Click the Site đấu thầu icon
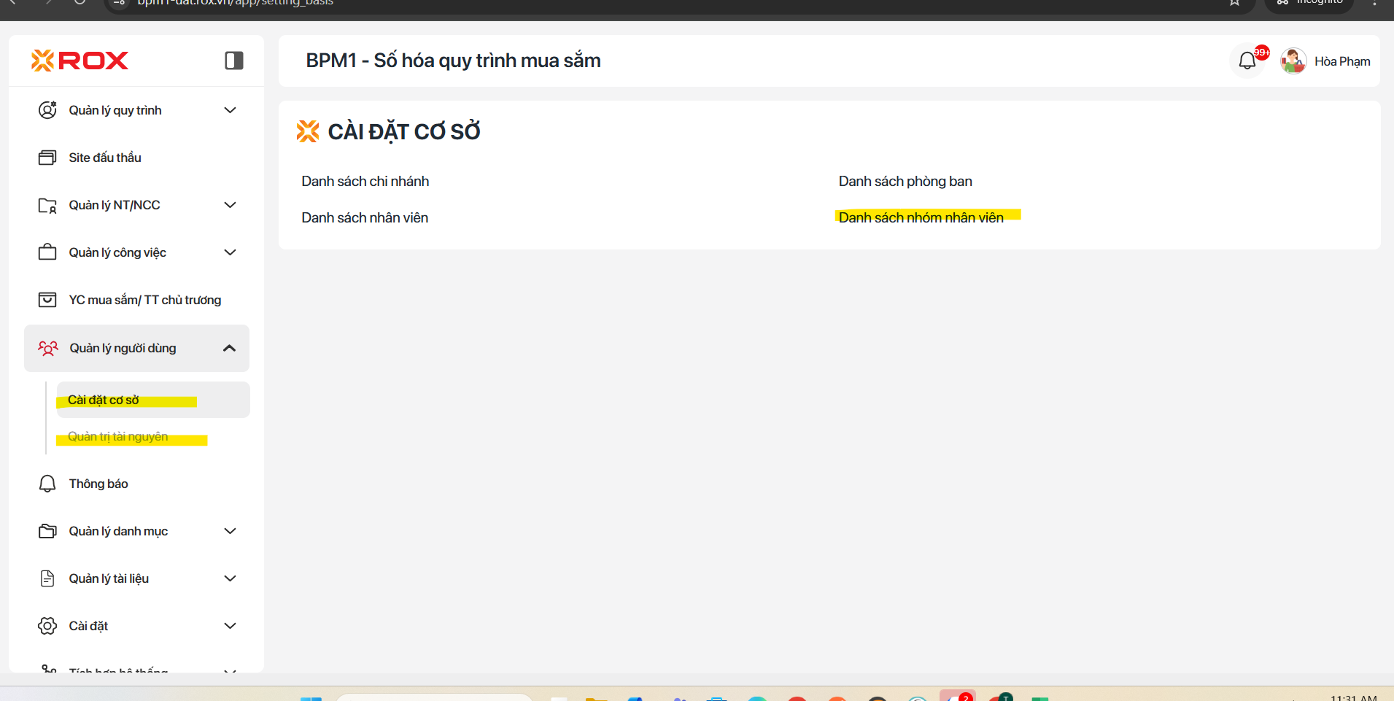1394x701 pixels. click(x=47, y=158)
